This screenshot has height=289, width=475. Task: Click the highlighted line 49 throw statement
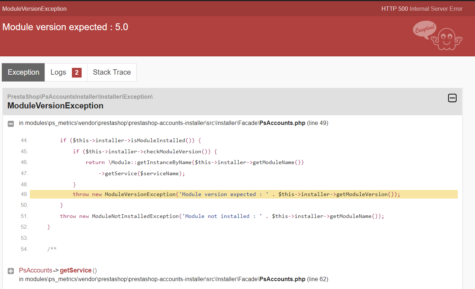point(243,194)
